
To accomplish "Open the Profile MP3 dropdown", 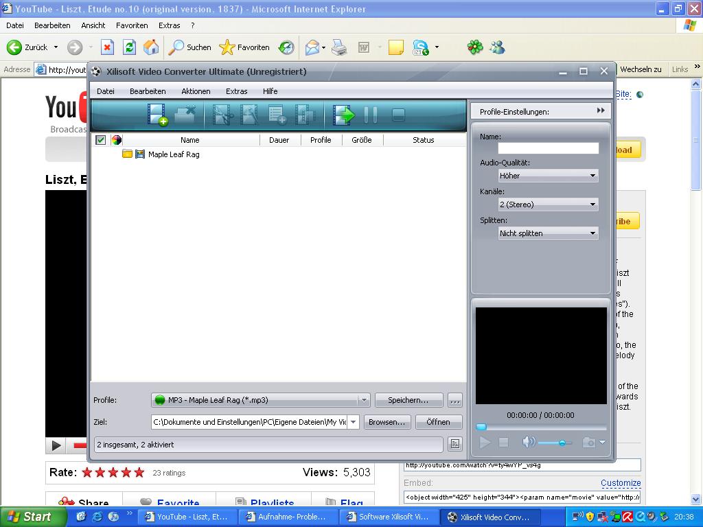I will (x=364, y=400).
